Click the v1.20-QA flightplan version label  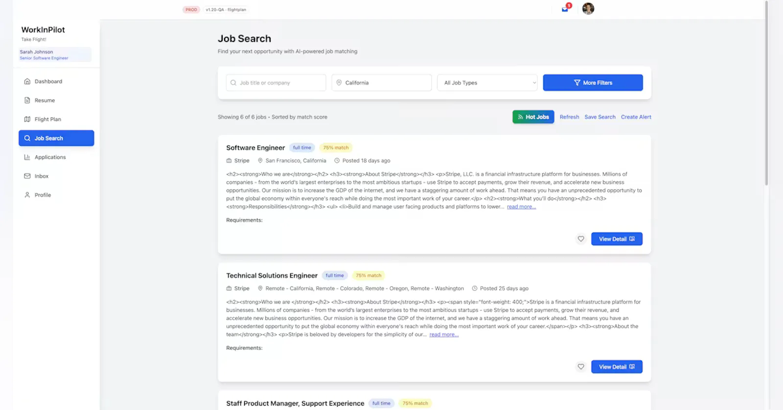point(226,10)
